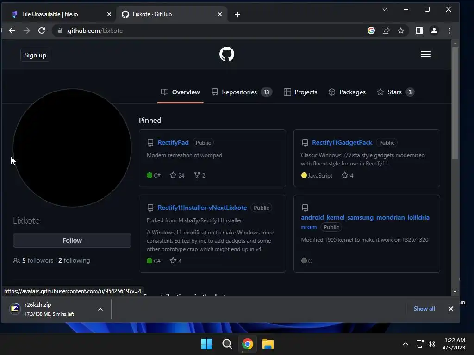Image resolution: width=474 pixels, height=355 pixels.
Task: Go back to previous page
Action: click(x=12, y=31)
